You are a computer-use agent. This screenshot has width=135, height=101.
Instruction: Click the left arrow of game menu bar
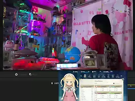(81, 76)
